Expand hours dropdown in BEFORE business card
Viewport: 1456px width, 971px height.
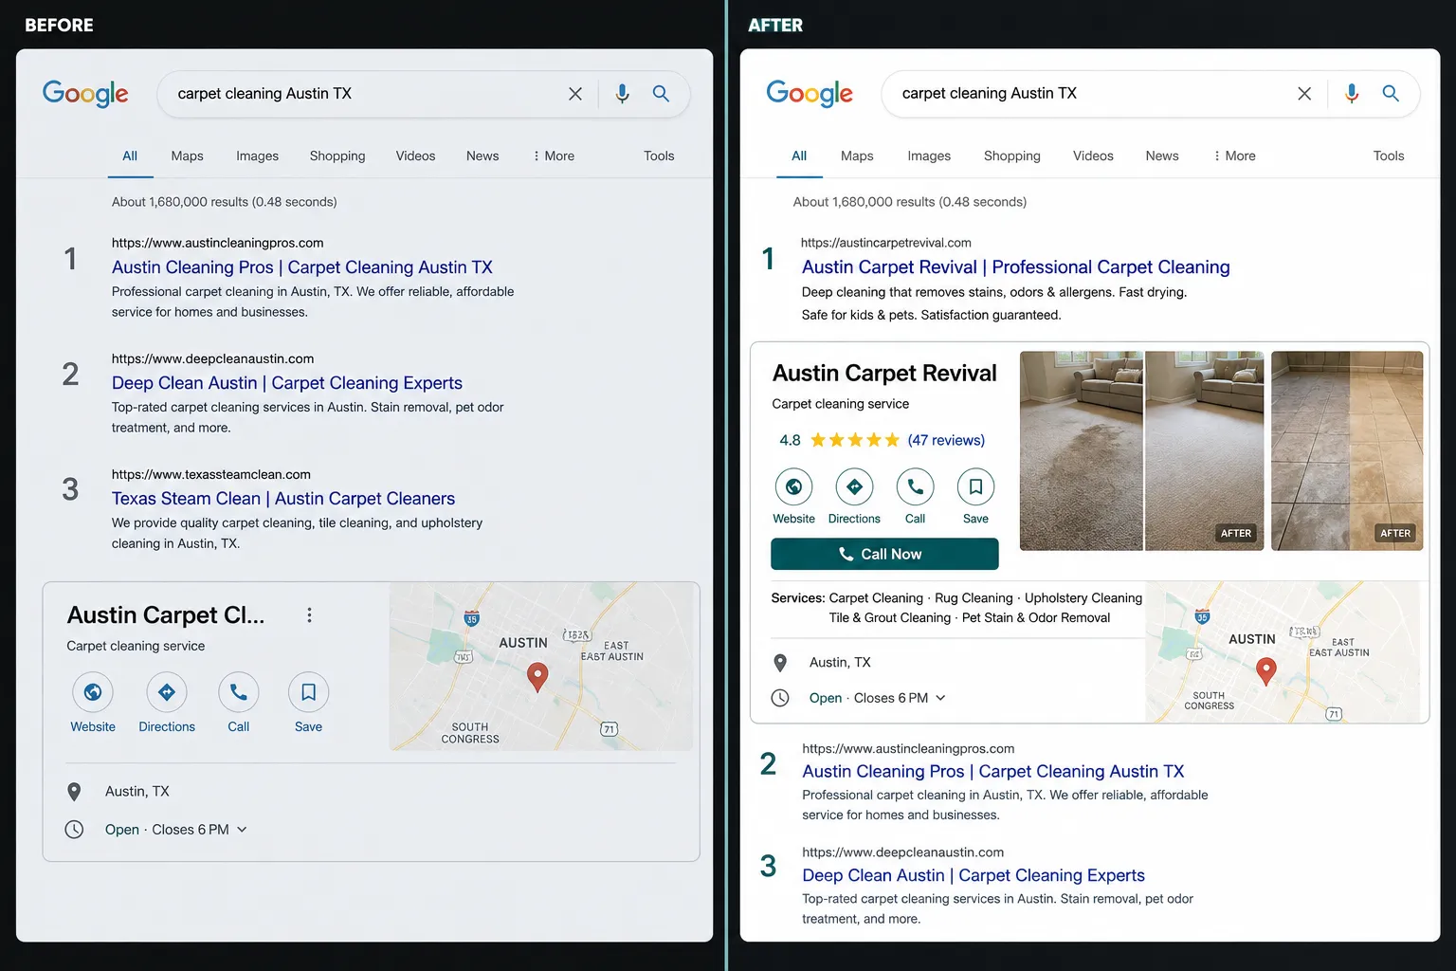(x=242, y=830)
